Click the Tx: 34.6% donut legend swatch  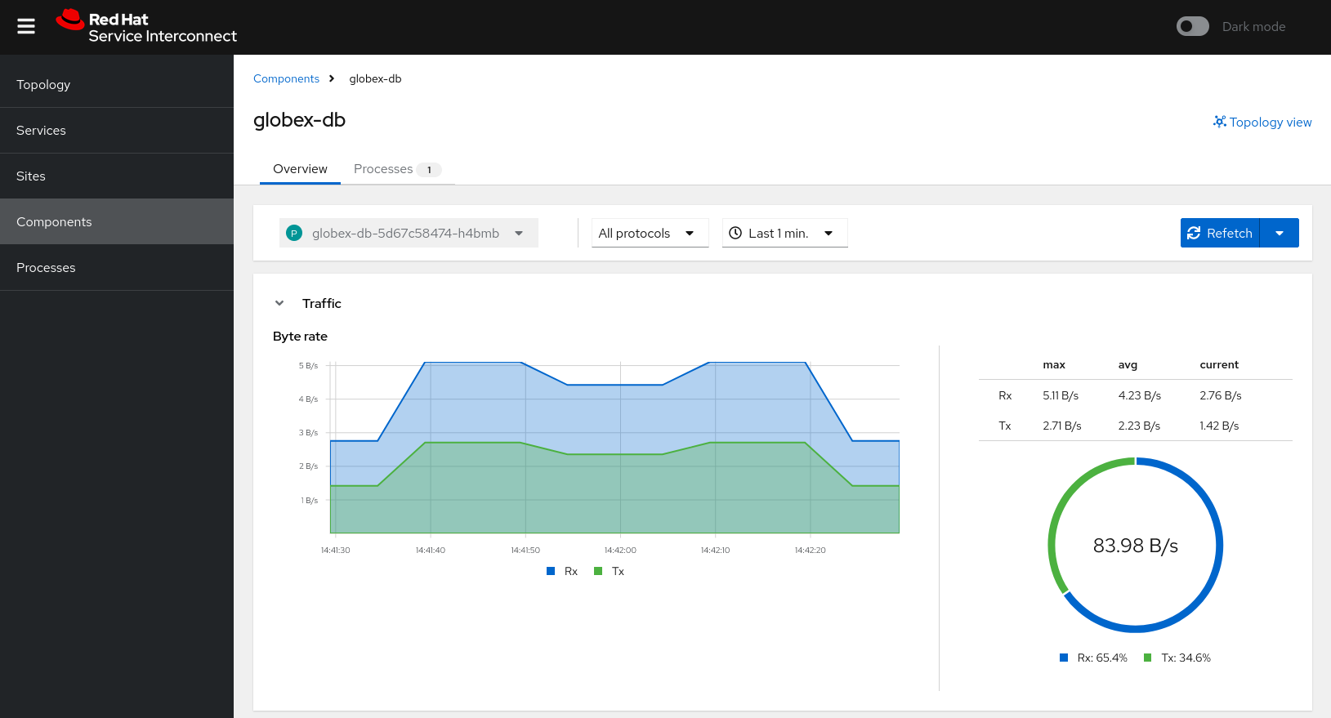[1148, 658]
